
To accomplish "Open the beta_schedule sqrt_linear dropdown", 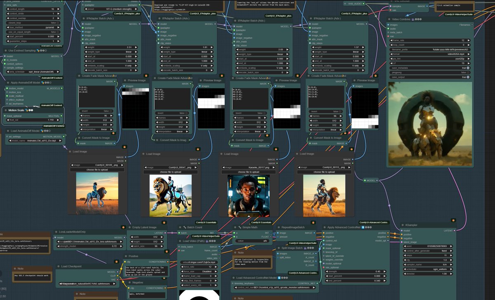I will (x=33, y=72).
